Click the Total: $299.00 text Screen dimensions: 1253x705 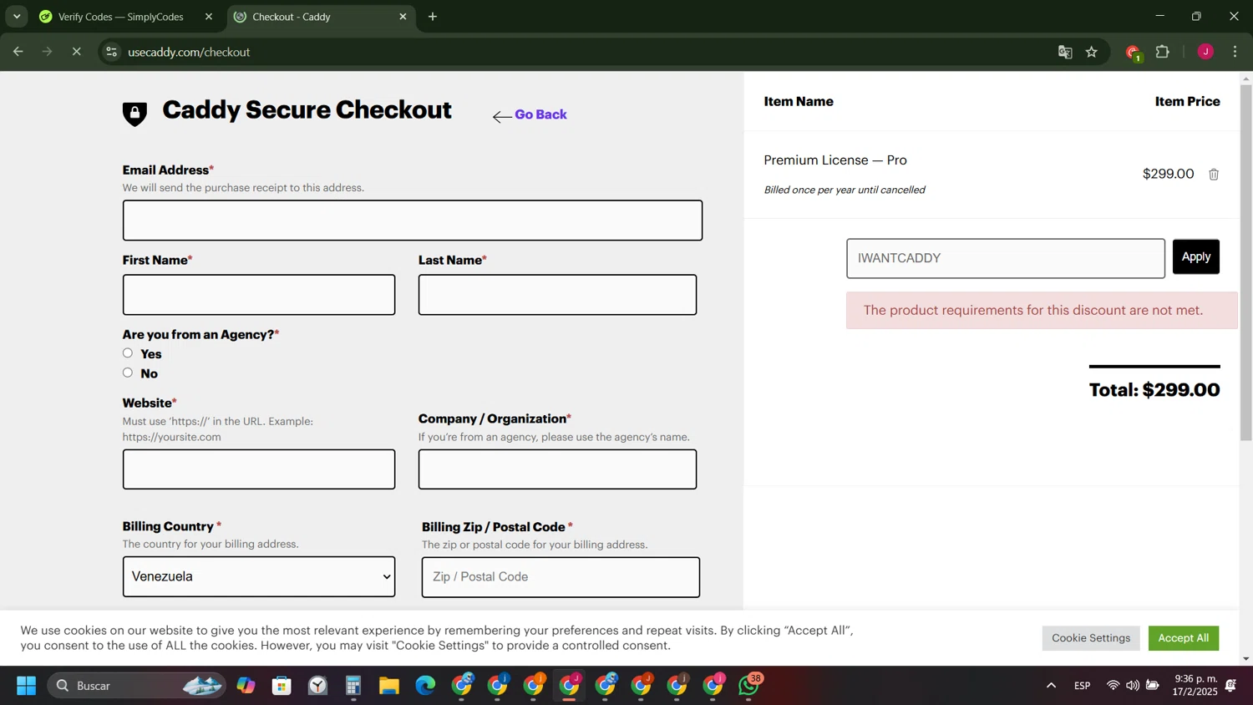click(1154, 390)
